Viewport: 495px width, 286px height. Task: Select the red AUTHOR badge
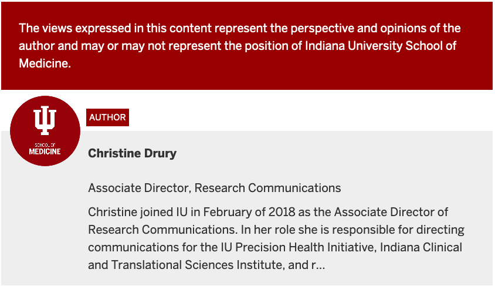click(x=107, y=117)
